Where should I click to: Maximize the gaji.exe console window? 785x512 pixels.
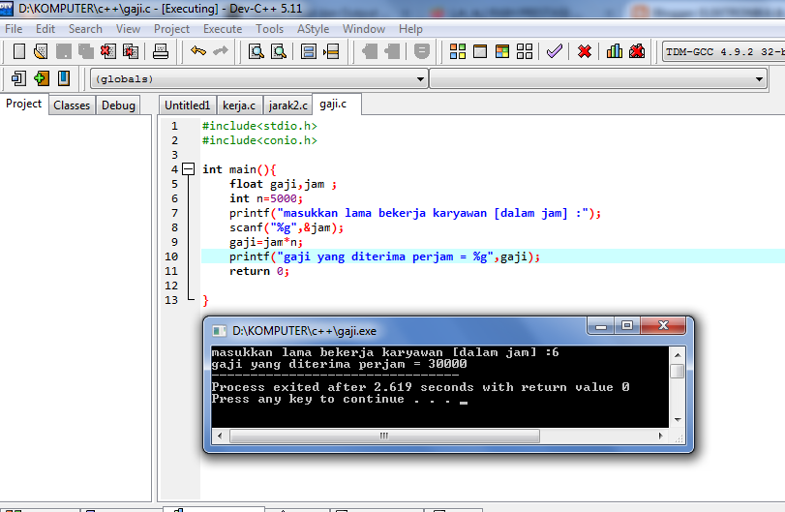pyautogui.click(x=627, y=326)
